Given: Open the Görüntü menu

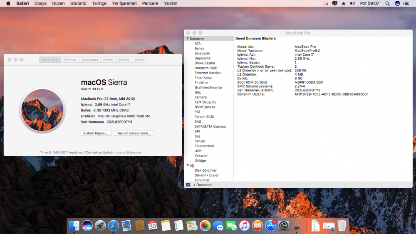Looking at the screenshot, I should pos(78,3).
